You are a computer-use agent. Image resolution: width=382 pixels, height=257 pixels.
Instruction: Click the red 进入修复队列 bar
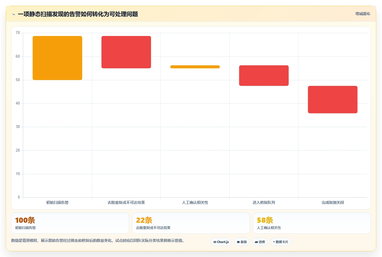click(x=264, y=76)
